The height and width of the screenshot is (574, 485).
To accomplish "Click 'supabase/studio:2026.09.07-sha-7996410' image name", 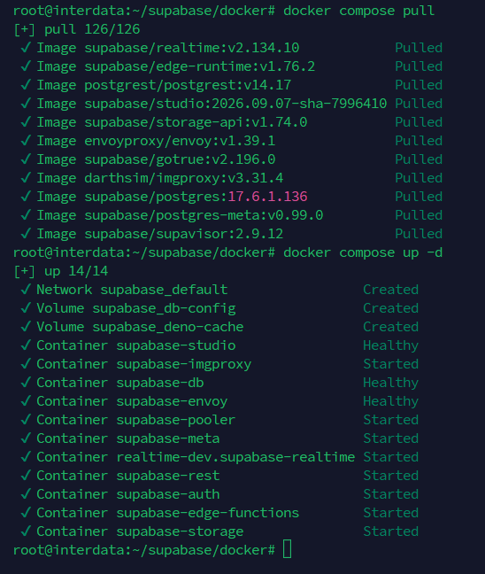I will (235, 104).
